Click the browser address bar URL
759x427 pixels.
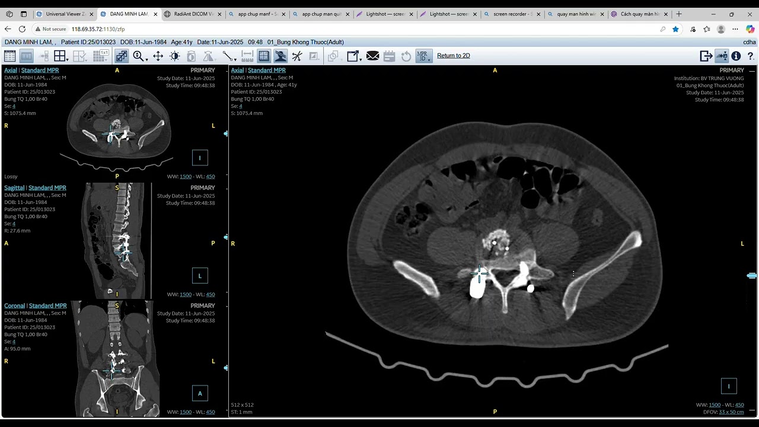tap(98, 29)
